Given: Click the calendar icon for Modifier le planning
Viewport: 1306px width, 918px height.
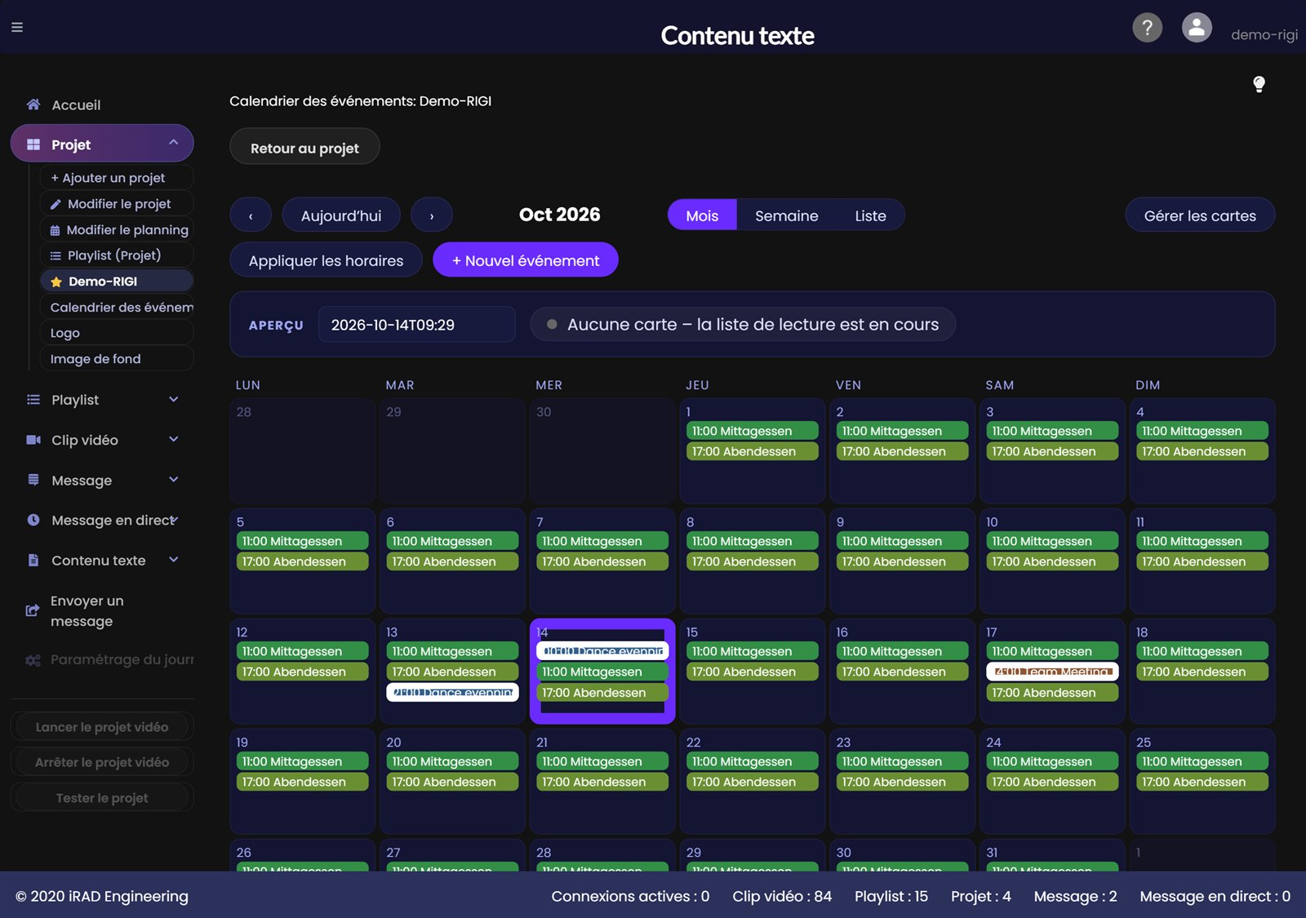Looking at the screenshot, I should point(55,230).
